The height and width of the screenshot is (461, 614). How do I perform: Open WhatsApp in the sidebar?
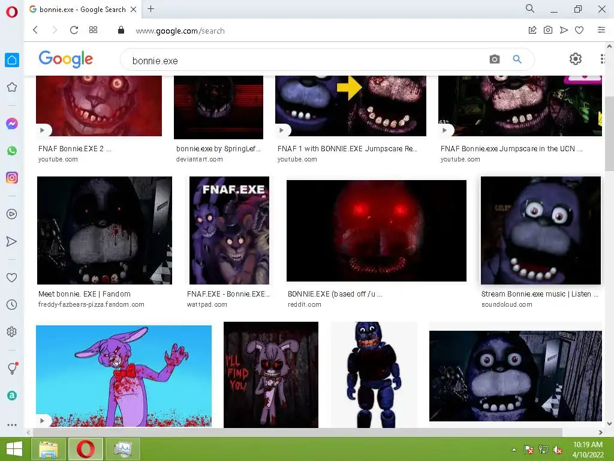12,151
